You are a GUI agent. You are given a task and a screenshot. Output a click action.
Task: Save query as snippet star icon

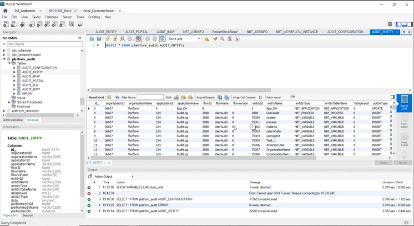207,39
